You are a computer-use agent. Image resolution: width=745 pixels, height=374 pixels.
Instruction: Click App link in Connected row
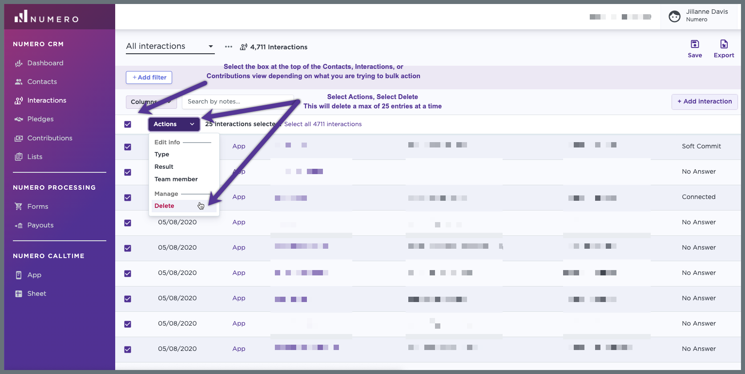239,197
